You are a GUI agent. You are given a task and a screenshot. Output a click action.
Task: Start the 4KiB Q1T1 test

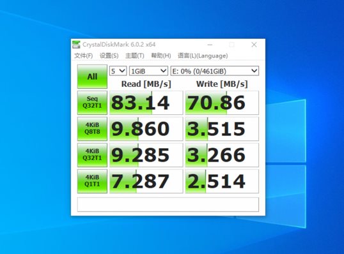[x=92, y=181]
